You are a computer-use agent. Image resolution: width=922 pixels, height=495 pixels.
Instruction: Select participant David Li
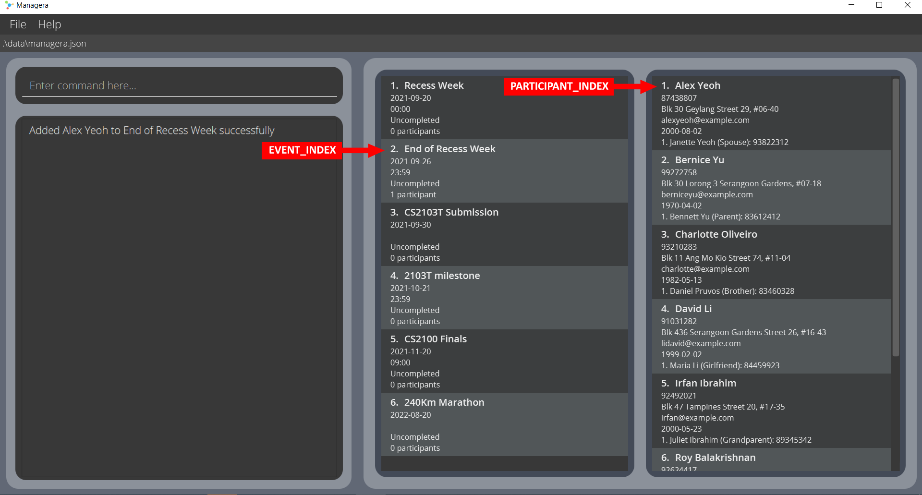(771, 336)
